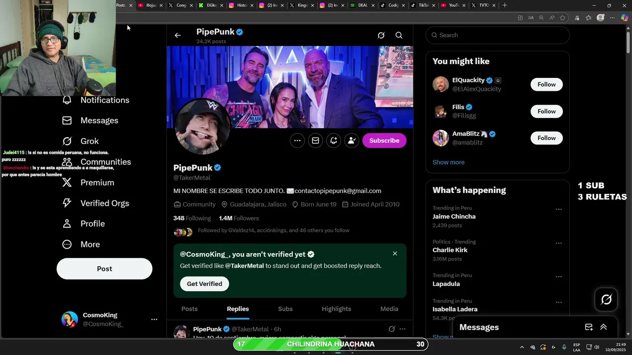Image resolution: width=632 pixels, height=355 pixels.
Task: Compose a new message in the Messages drawer
Action: click(589, 327)
